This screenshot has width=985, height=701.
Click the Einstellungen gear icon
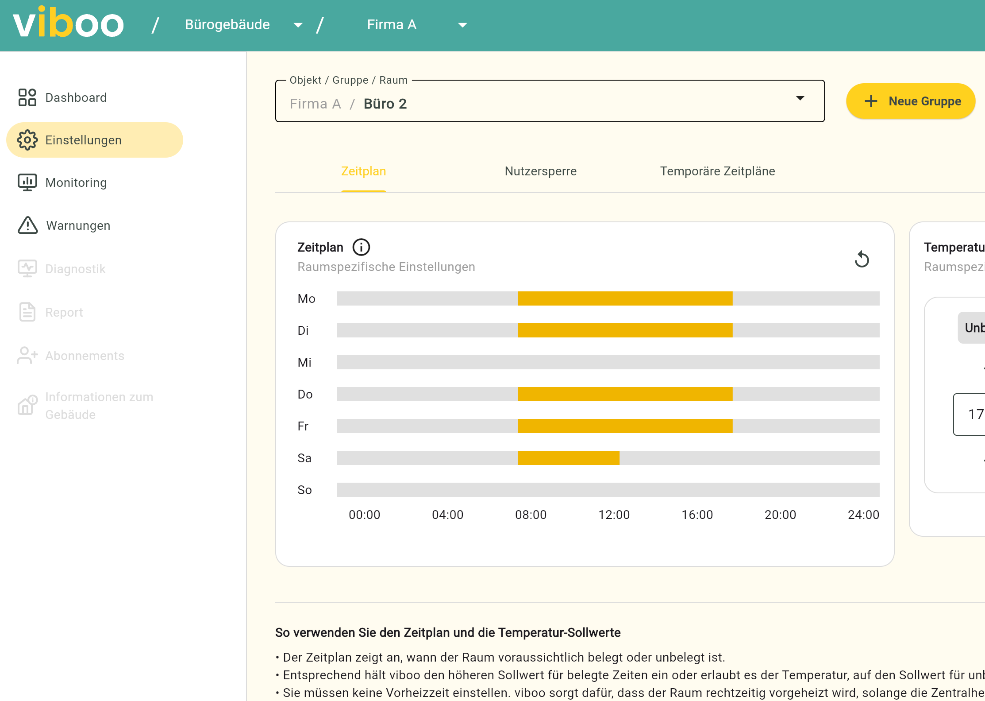pos(27,140)
